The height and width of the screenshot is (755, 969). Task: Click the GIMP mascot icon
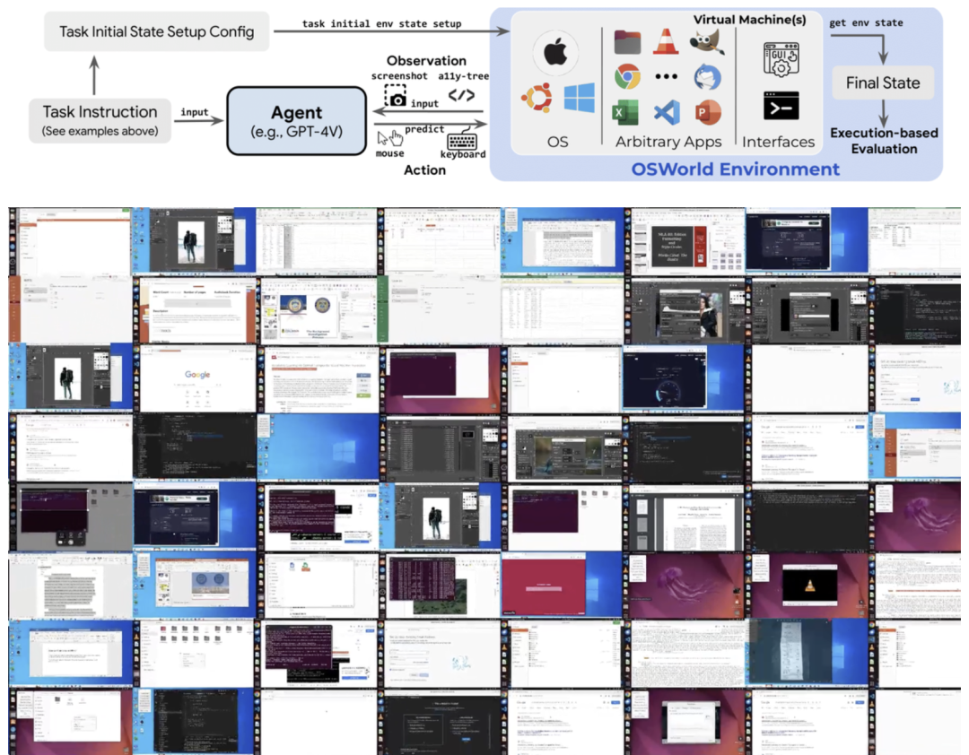pos(707,39)
